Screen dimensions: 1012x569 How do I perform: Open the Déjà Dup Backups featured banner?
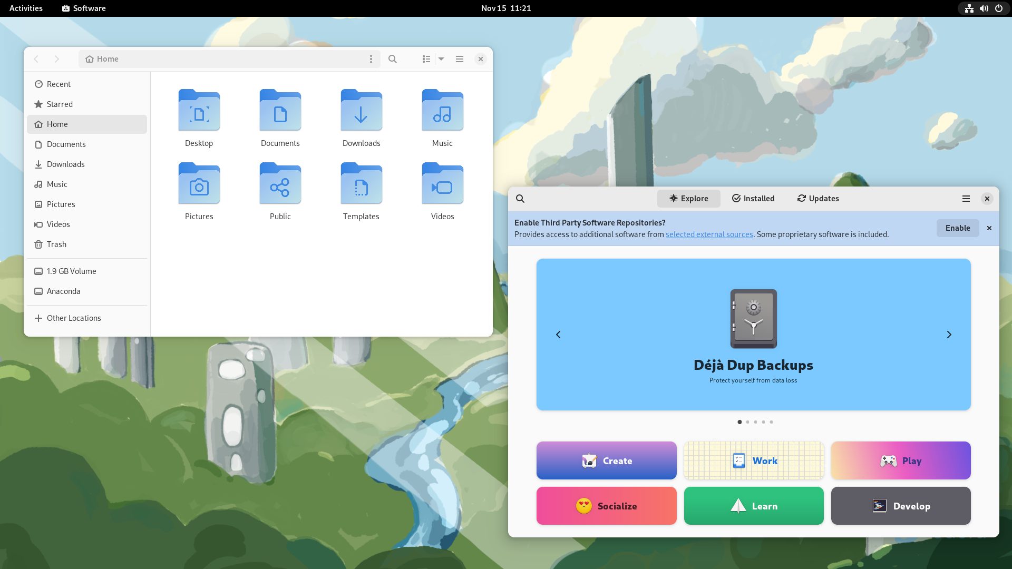click(754, 335)
